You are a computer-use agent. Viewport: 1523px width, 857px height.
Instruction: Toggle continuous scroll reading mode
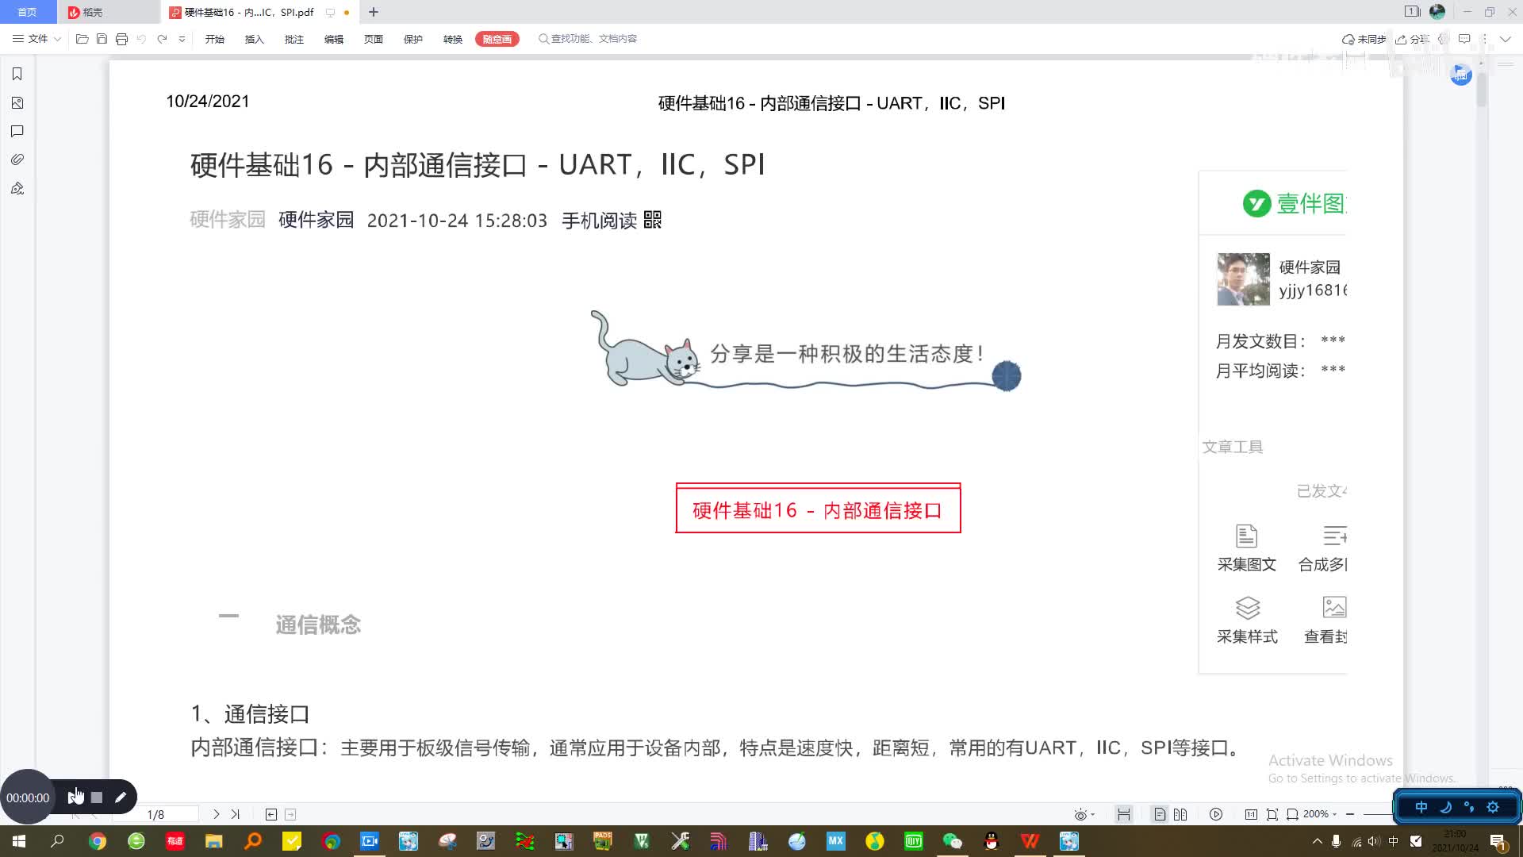1123,814
